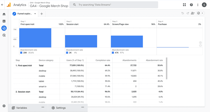The width and height of the screenshot is (210, 112).
Task: Open the Advertising icon in sidebar
Action: (x=4, y=35)
